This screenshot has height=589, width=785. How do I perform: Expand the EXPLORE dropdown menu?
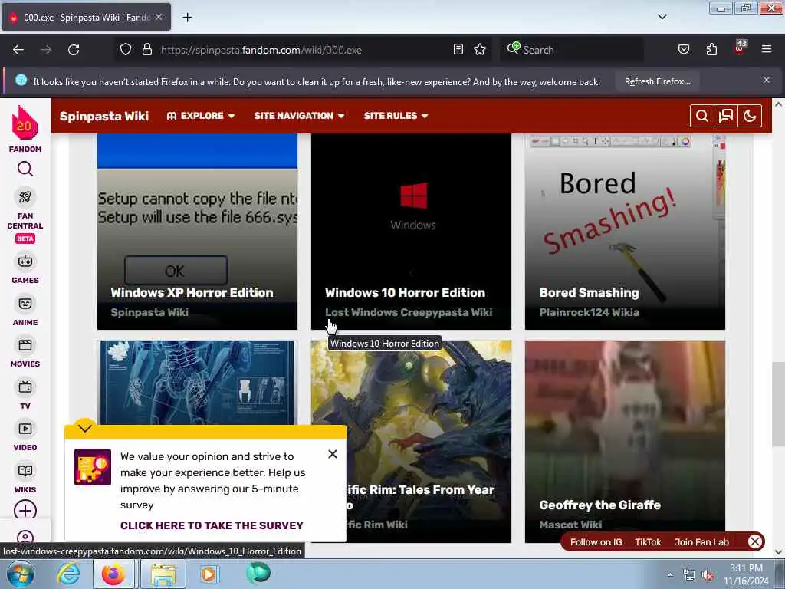(x=201, y=116)
